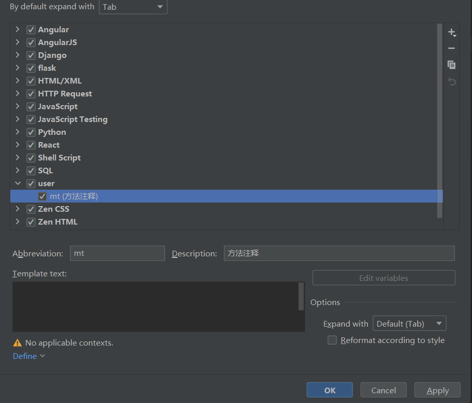The height and width of the screenshot is (403, 472).
Task: Select the user group label
Action: [46, 184]
